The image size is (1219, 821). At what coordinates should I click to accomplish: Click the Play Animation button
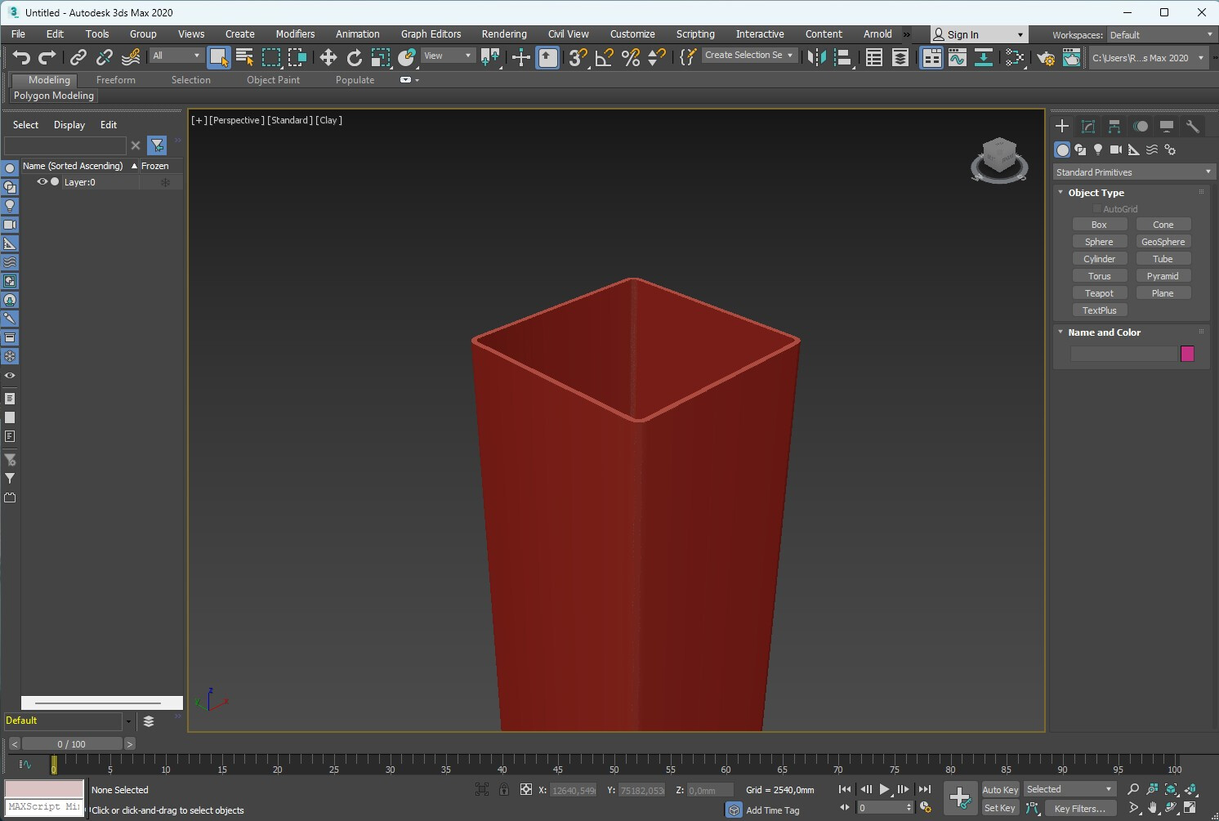[x=884, y=789]
